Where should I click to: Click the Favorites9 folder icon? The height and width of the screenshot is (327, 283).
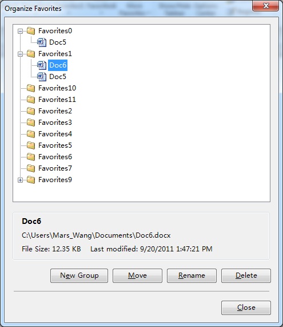point(31,180)
